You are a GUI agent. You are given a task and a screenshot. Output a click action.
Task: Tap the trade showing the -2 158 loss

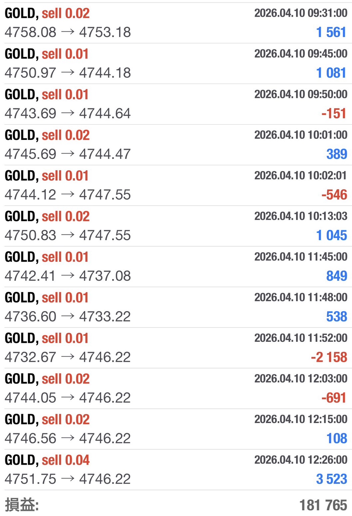176,348
